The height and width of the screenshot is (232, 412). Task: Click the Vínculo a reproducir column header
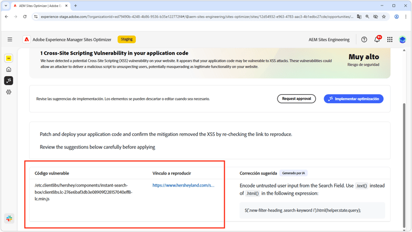[x=171, y=173]
